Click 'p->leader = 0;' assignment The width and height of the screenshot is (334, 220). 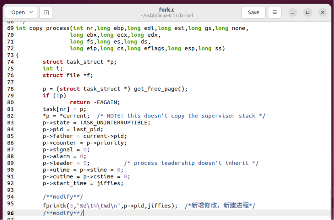click(x=66, y=163)
